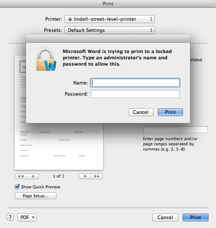Cancel the administrator authentication dialog

(141, 112)
